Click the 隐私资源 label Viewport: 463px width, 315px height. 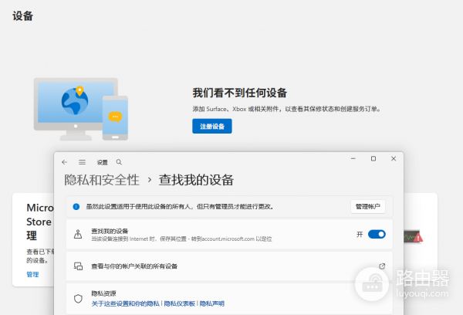[x=103, y=293]
